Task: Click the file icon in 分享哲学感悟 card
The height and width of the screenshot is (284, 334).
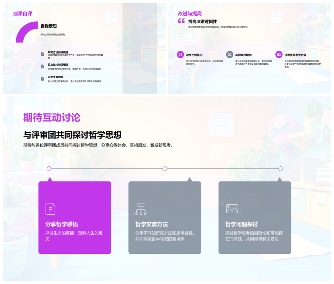Action: click(50, 209)
